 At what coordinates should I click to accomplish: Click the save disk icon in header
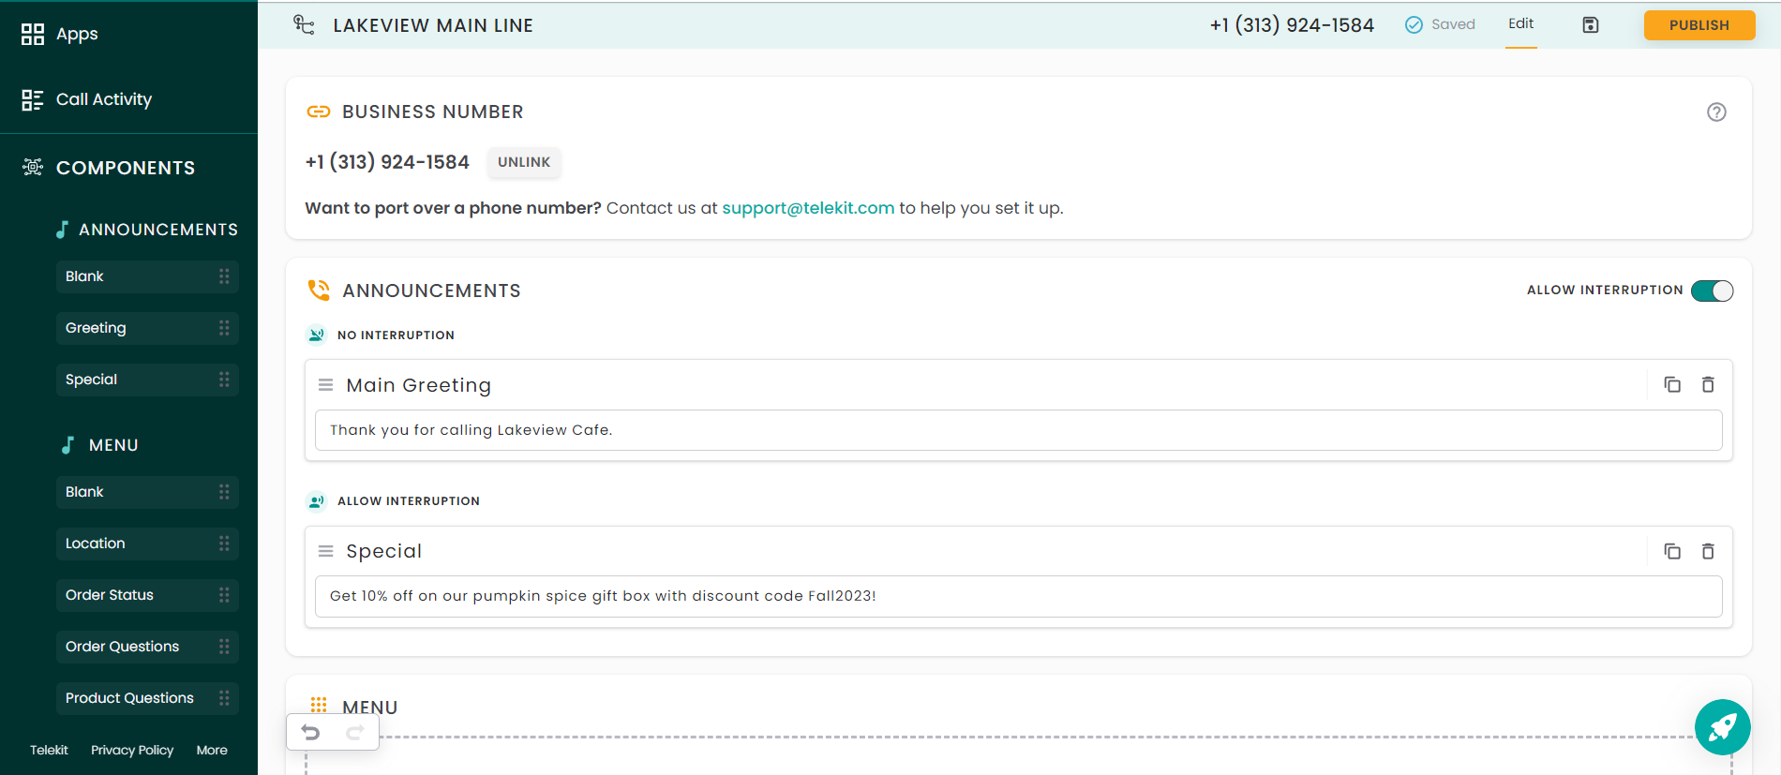coord(1591,25)
